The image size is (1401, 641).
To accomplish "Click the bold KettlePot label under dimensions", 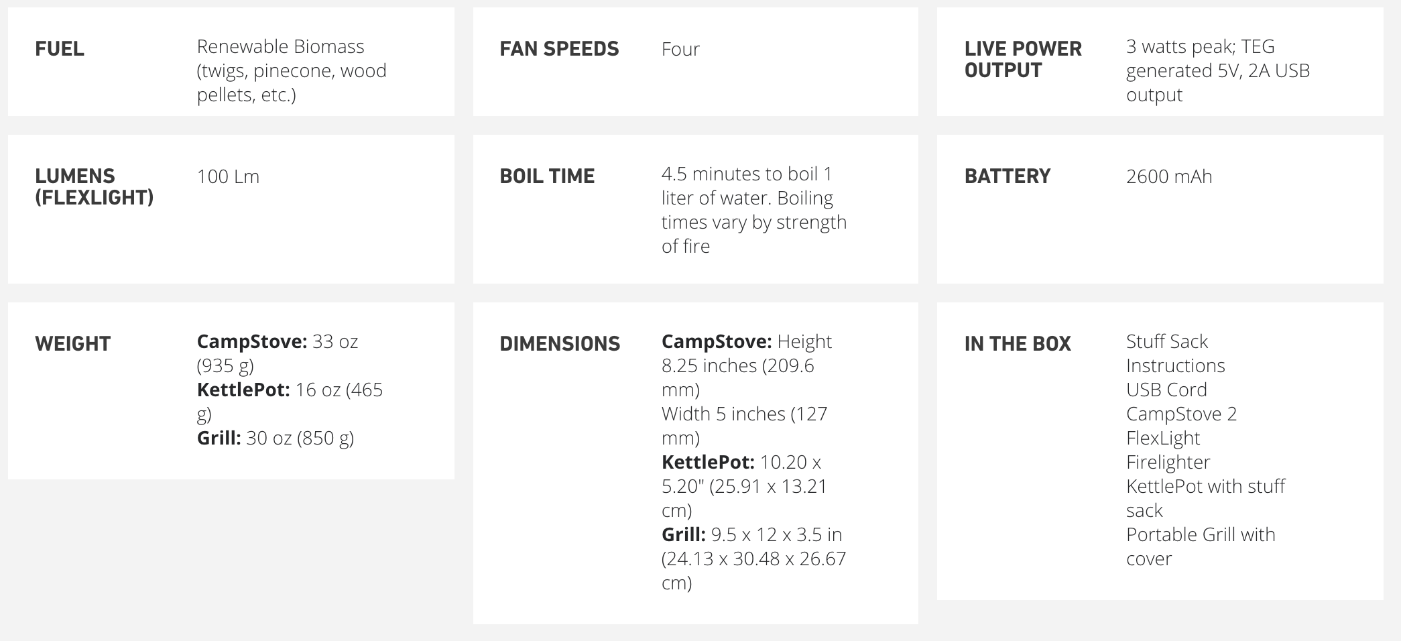I will point(707,462).
